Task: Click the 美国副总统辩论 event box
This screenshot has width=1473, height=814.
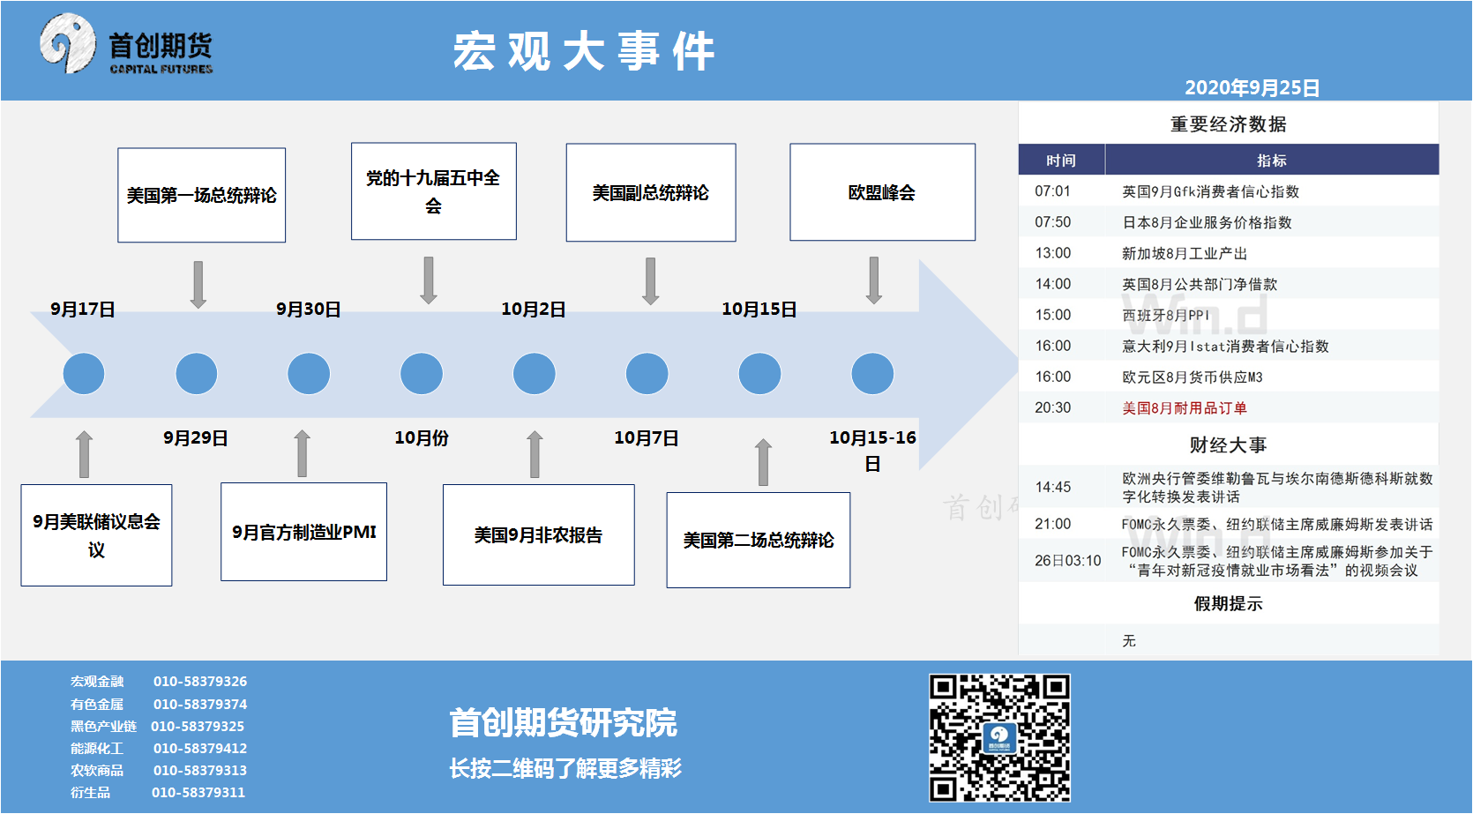Action: click(x=651, y=192)
